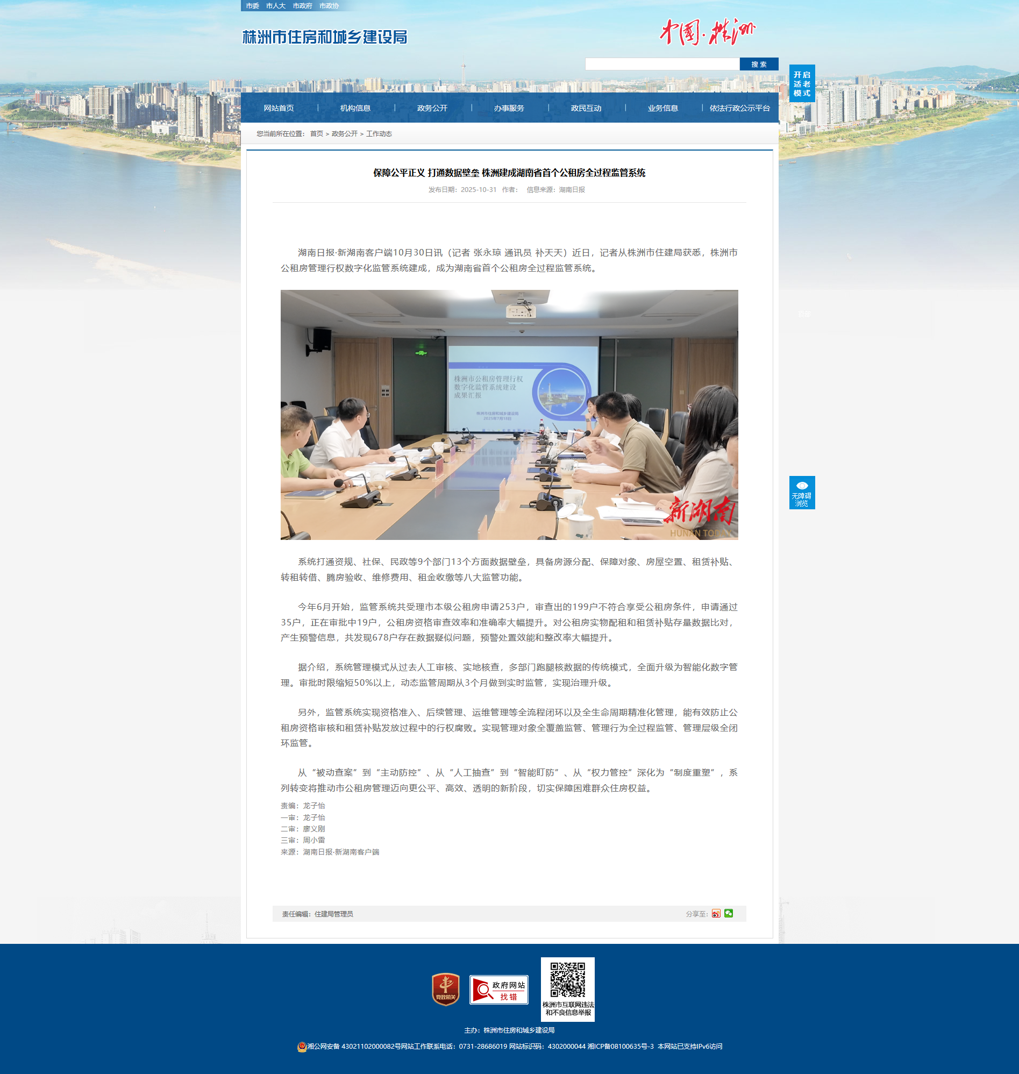Follow the 工作动态 breadcrumb link
Image resolution: width=1019 pixels, height=1074 pixels.
379,133
